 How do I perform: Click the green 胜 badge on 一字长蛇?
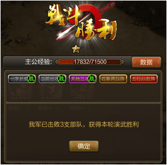click(31, 79)
